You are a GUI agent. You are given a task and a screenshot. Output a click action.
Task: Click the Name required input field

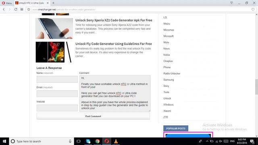[x=57, y=79]
